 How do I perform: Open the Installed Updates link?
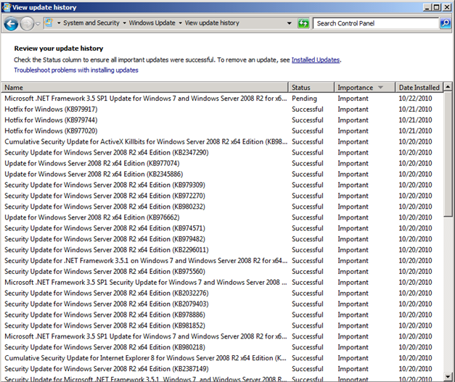coord(315,60)
